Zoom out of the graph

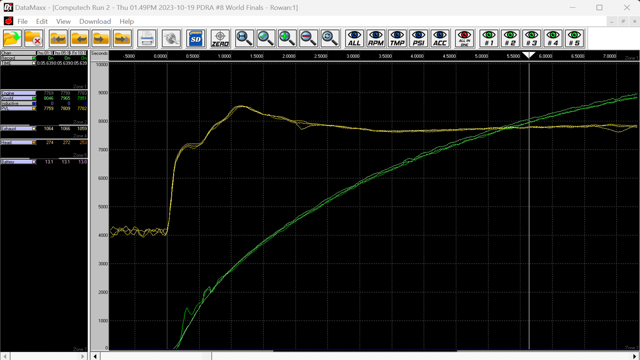[308, 38]
